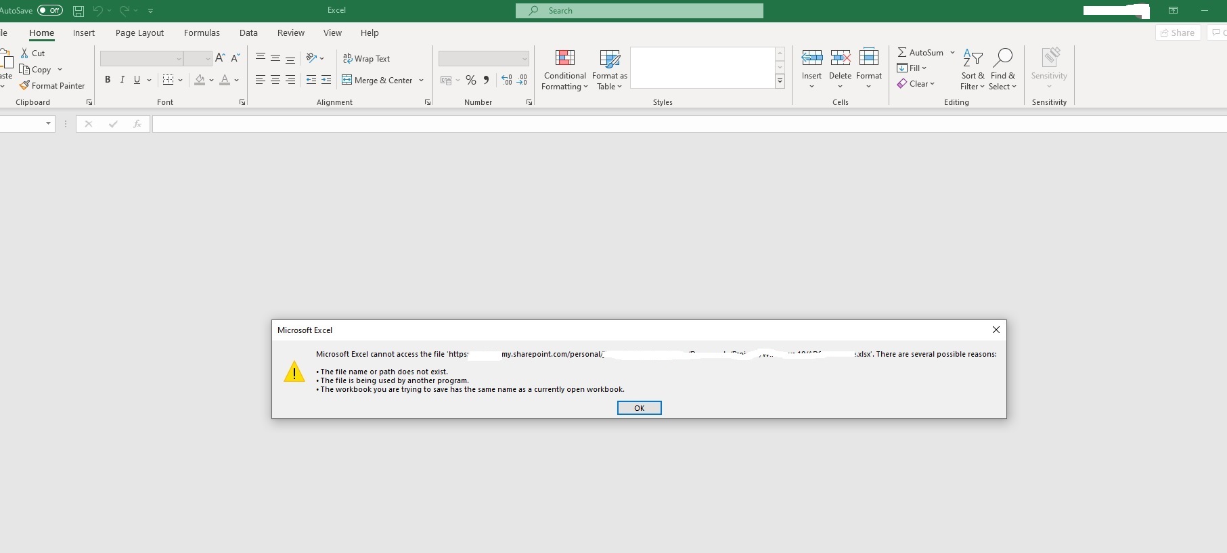Click the Borders icon

coord(168,80)
